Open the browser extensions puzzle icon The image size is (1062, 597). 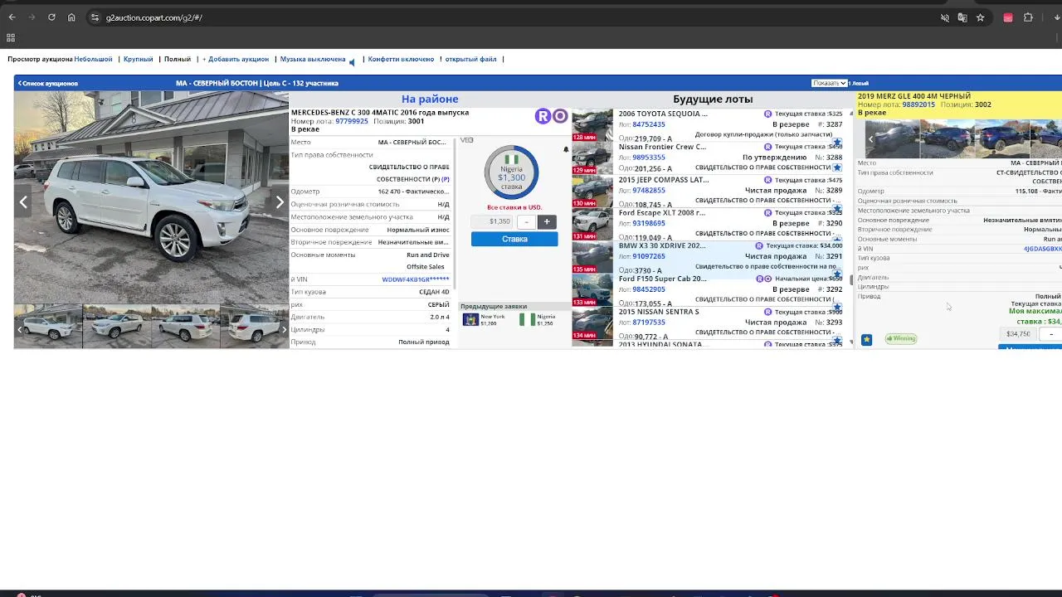1028,17
